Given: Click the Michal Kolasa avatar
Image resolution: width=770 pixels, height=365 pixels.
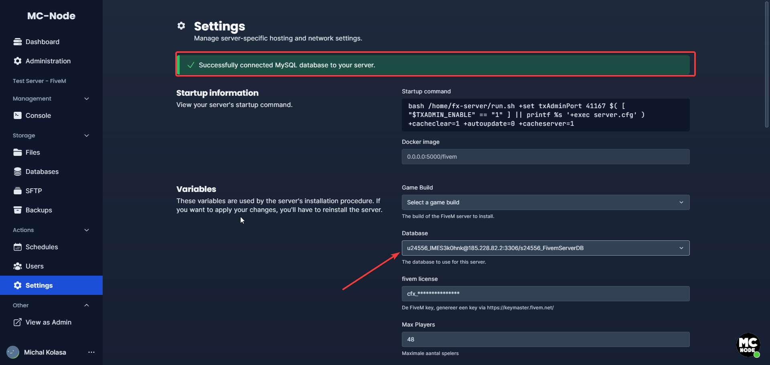Looking at the screenshot, I should point(13,352).
